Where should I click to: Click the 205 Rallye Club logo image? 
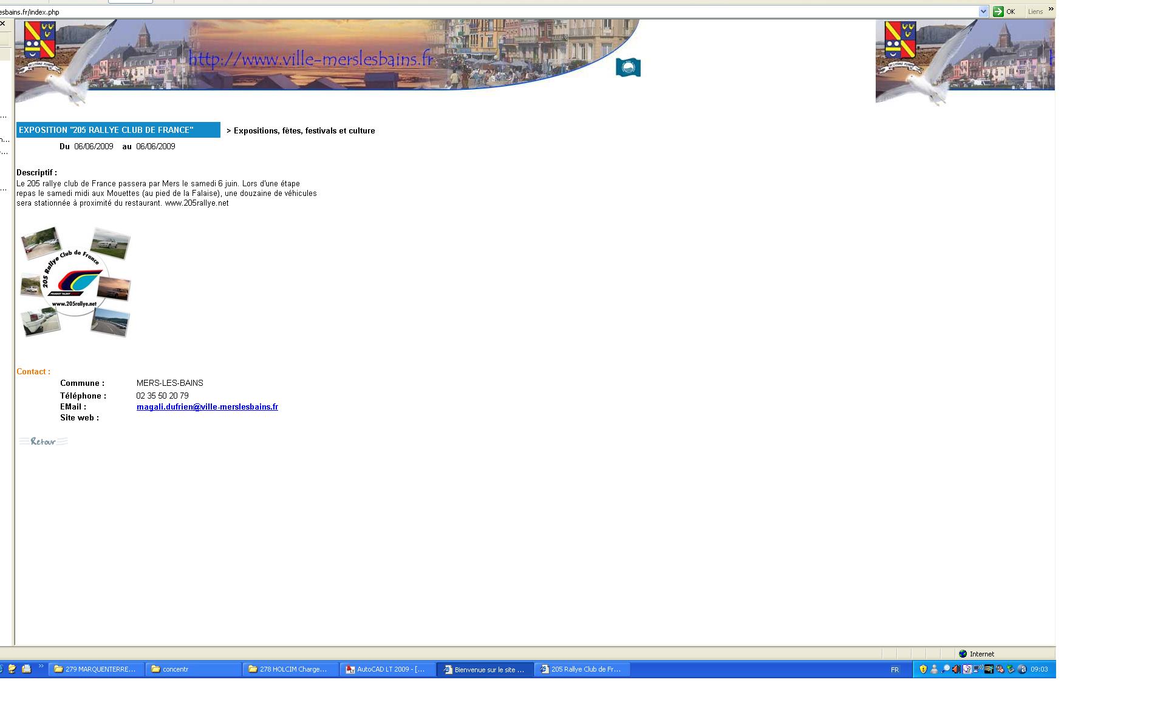(x=75, y=283)
